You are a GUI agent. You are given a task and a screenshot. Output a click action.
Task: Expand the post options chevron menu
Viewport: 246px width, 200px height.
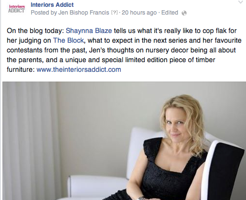pyautogui.click(x=241, y=2)
